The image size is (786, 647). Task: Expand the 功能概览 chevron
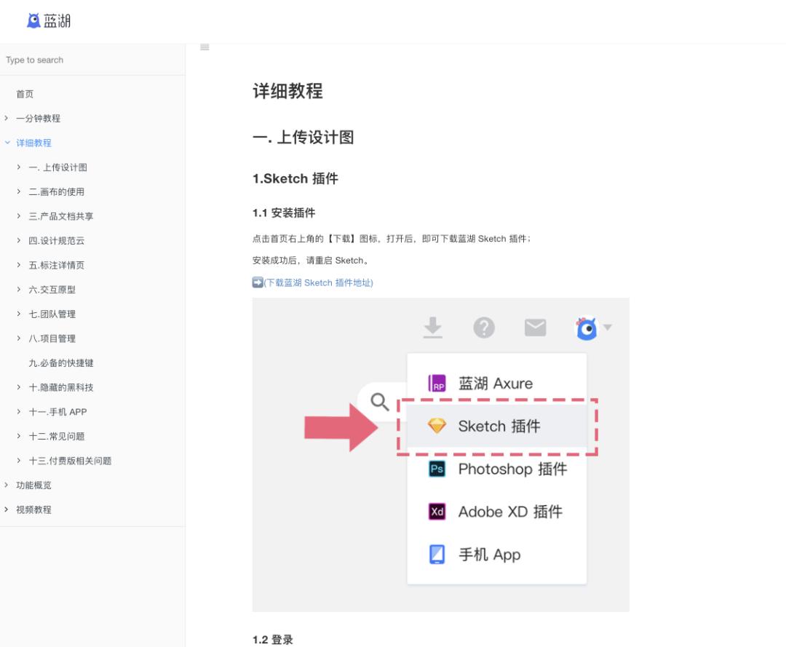[6, 485]
